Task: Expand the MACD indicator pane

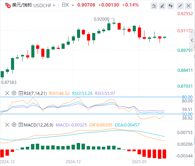Action: 21,125
